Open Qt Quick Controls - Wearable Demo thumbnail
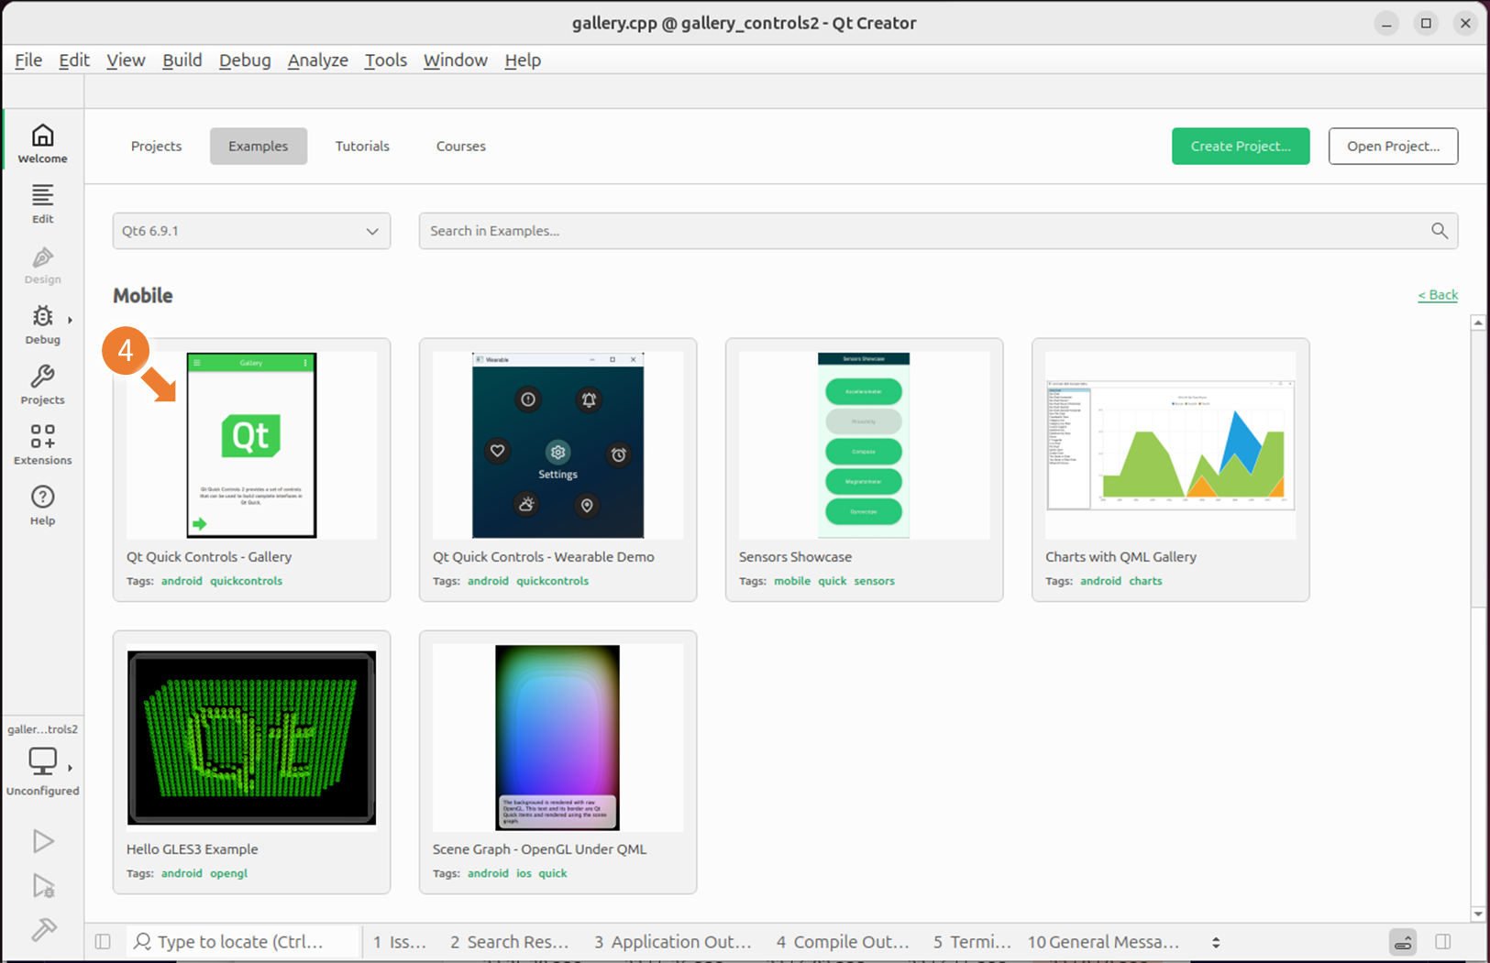Screen dimensions: 1490x963 (557, 445)
